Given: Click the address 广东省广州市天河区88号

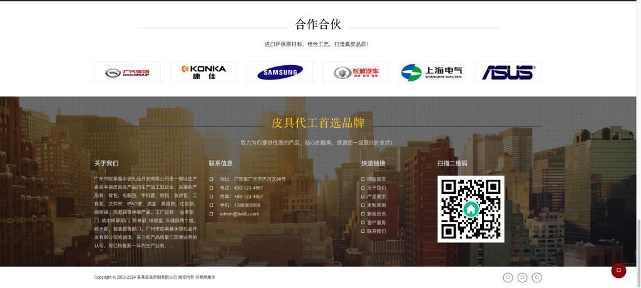Looking at the screenshot, I should (x=260, y=179).
